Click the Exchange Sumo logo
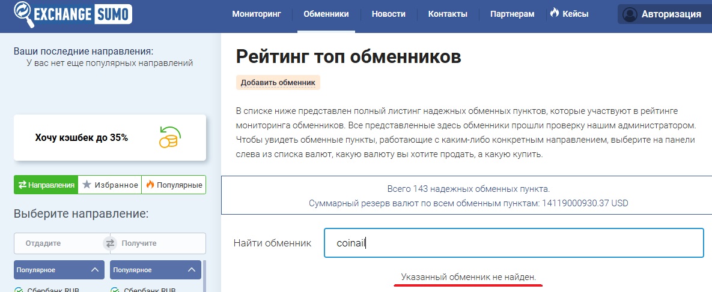Image resolution: width=712 pixels, height=292 pixels. pyautogui.click(x=73, y=14)
